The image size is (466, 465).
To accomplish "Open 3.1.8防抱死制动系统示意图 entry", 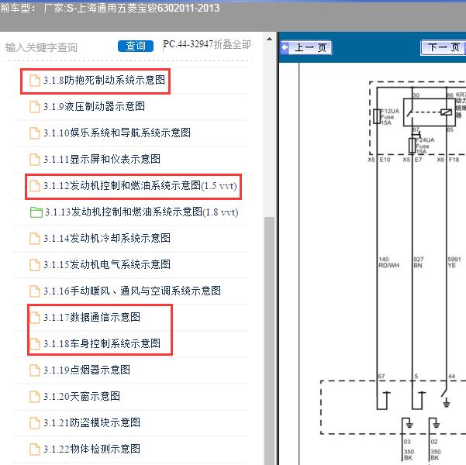I will click(105, 81).
